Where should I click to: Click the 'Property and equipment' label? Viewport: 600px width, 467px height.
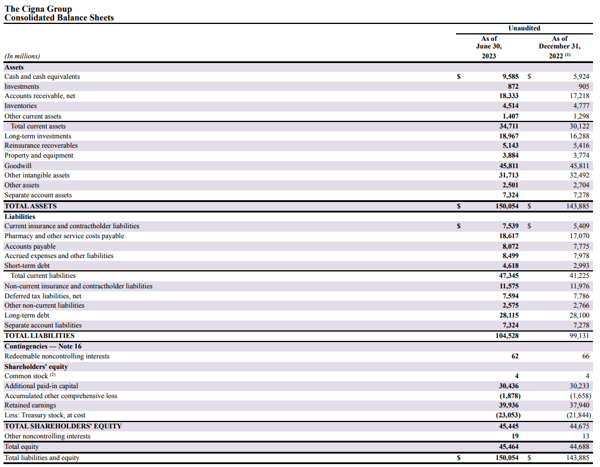(39, 155)
